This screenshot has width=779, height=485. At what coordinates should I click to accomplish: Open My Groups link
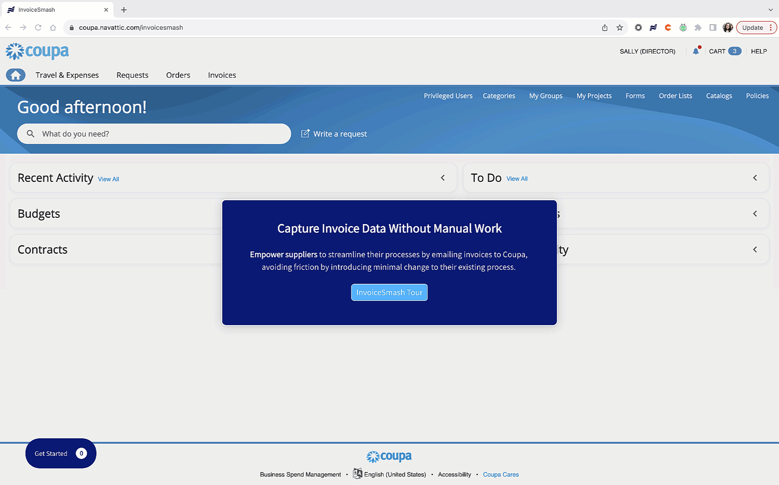pos(546,96)
